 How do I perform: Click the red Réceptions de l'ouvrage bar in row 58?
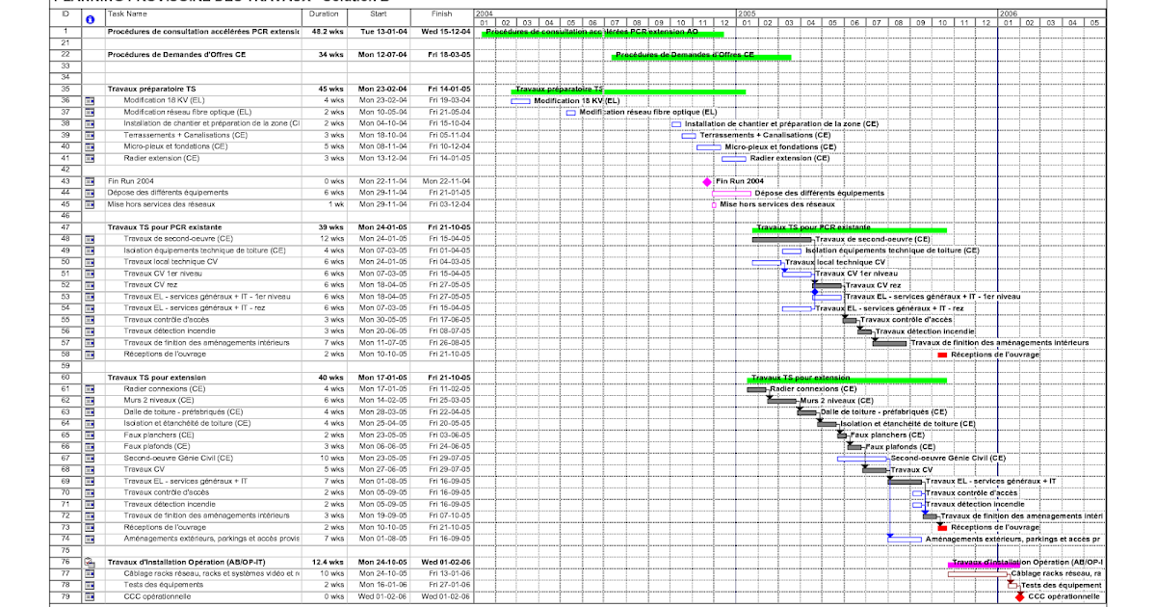coord(942,356)
